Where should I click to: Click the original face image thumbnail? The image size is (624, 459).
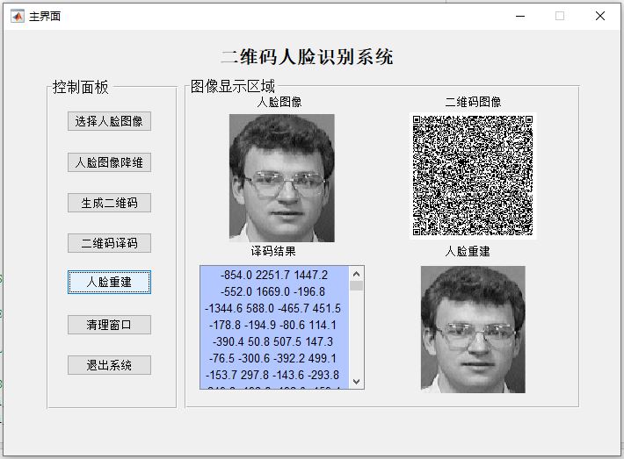282,178
